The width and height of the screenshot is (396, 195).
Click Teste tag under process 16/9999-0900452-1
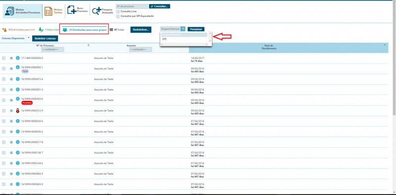25,71
